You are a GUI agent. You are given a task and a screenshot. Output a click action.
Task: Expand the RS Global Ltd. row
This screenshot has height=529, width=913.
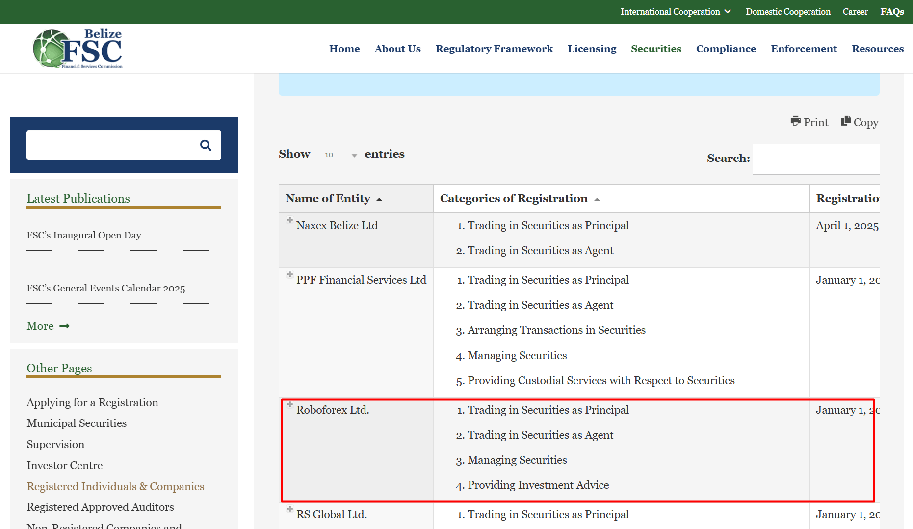pos(290,509)
